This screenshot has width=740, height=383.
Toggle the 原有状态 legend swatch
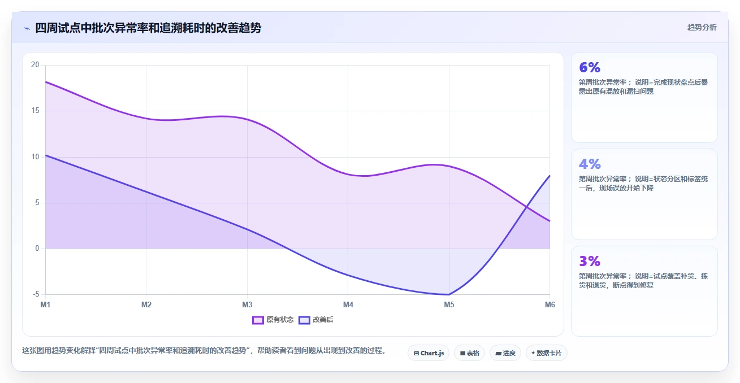click(258, 320)
